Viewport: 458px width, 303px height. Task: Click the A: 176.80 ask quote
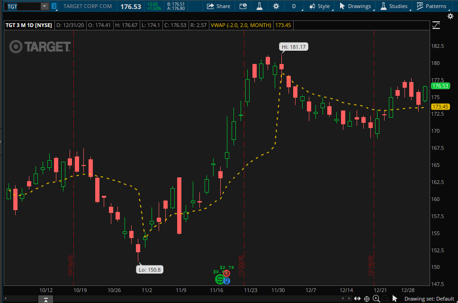pyautogui.click(x=176, y=9)
